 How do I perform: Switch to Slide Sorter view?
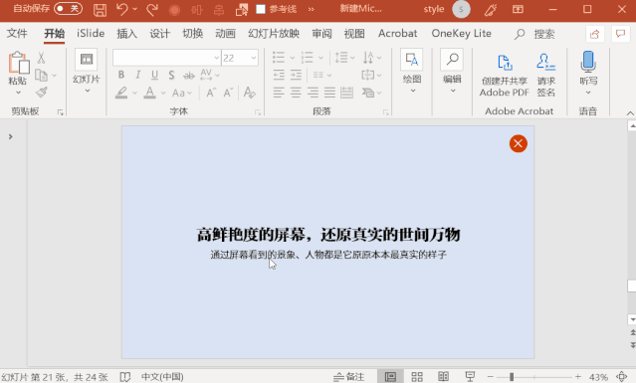[x=417, y=377]
